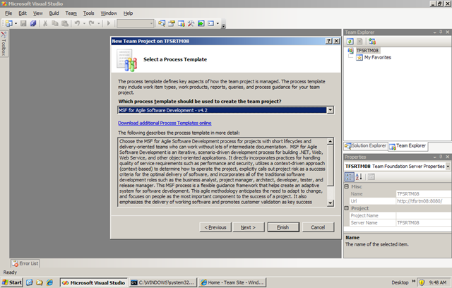Screen dimensions: 452x288
Task: Open the Tools menu
Action: (x=88, y=13)
